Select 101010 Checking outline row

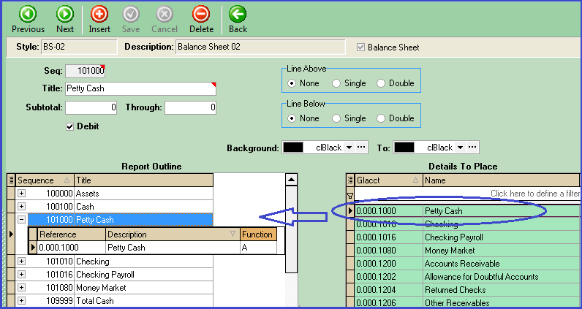[115, 261]
